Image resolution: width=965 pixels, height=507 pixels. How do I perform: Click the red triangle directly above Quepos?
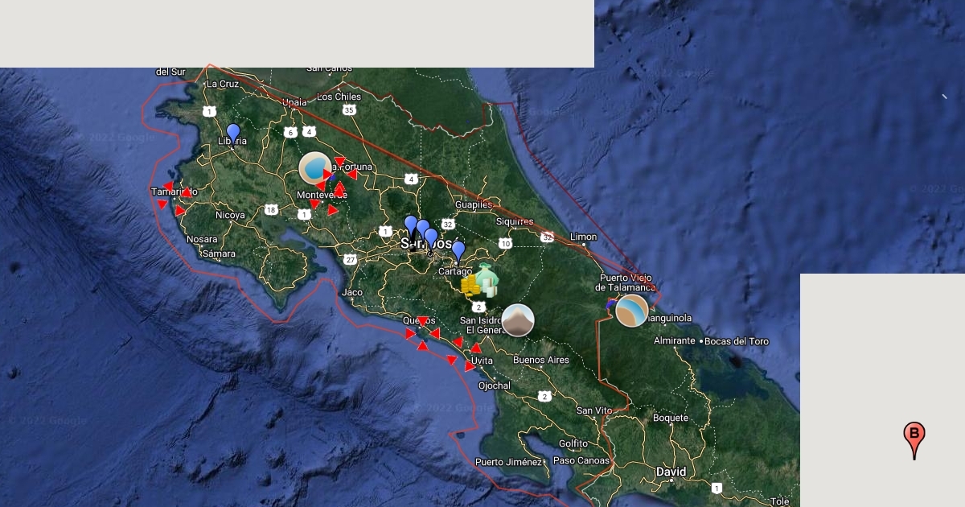coord(422,322)
